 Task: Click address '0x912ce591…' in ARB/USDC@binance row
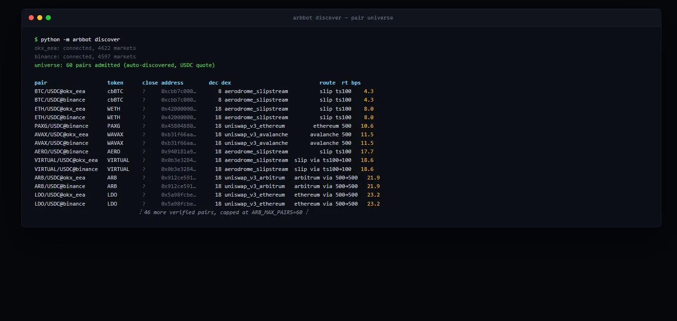[179, 186]
